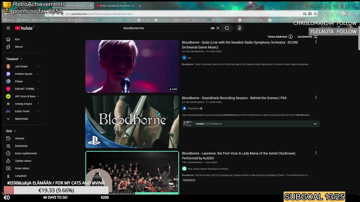
Task: Clear the search box with the X
Action: point(218,28)
